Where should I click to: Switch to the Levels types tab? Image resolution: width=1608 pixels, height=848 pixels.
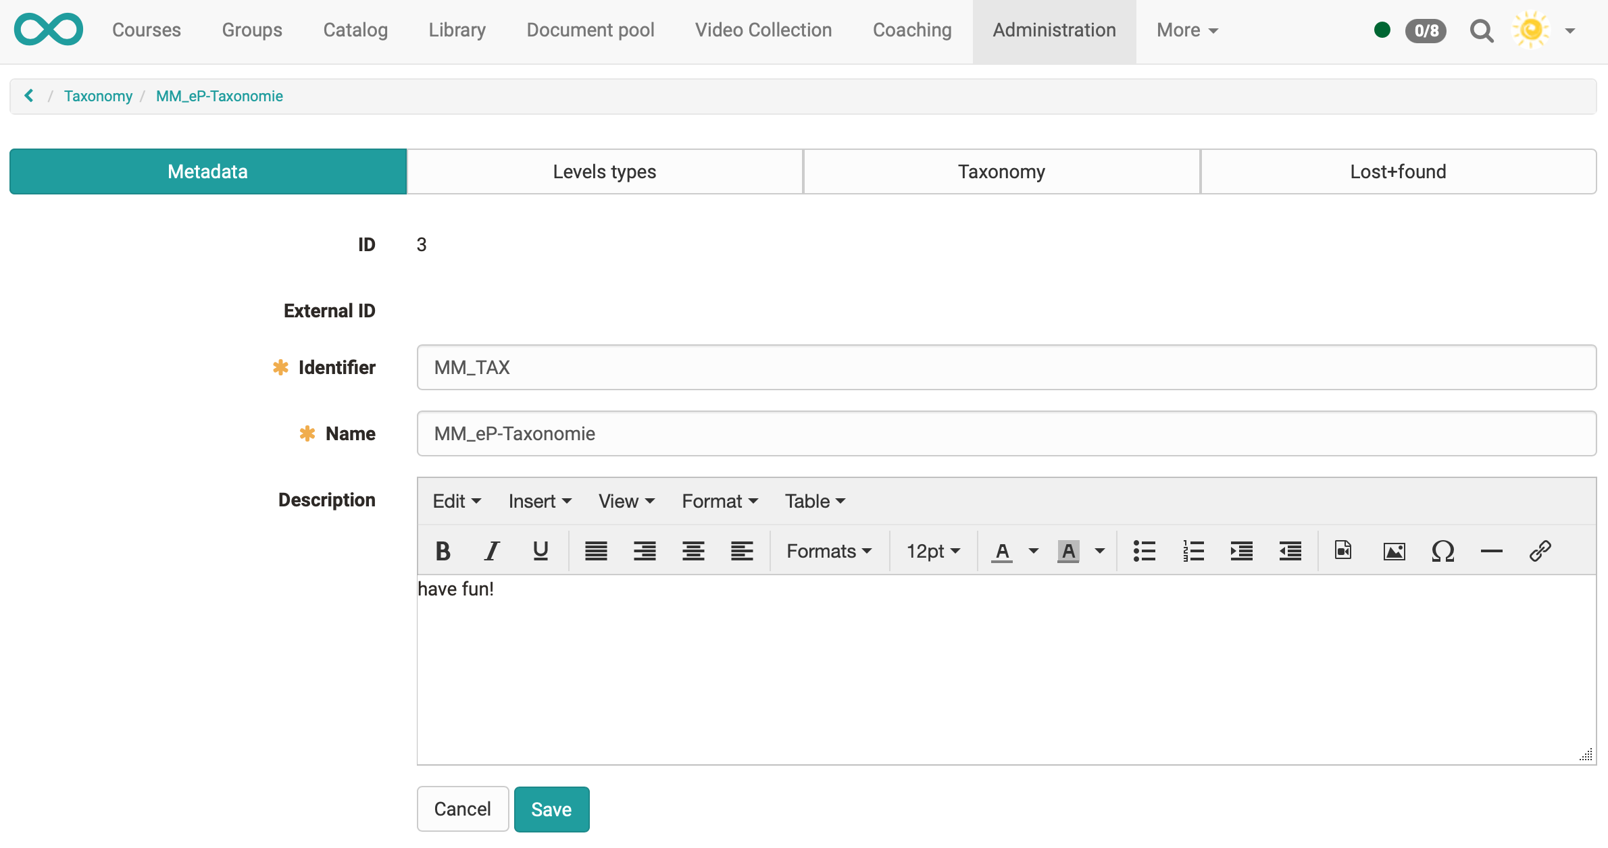coord(604,171)
